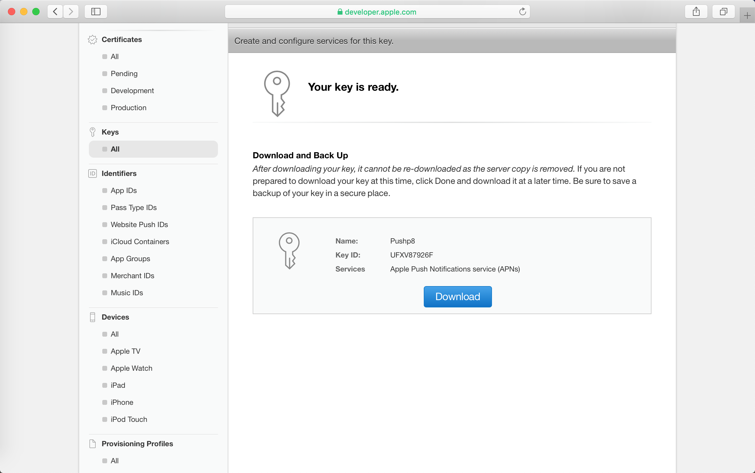Open Production certificates
Viewport: 755px width, 473px height.
click(128, 108)
